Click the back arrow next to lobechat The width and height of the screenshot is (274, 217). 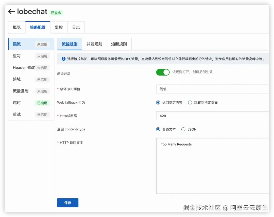tap(11, 11)
